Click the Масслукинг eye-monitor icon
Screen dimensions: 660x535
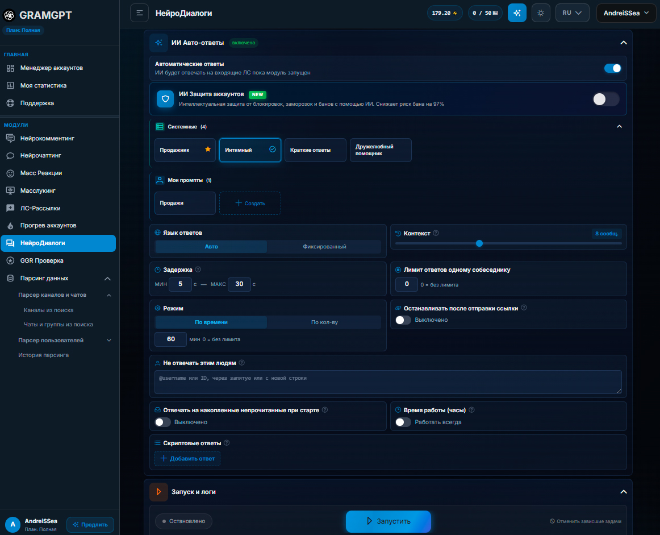click(x=11, y=191)
